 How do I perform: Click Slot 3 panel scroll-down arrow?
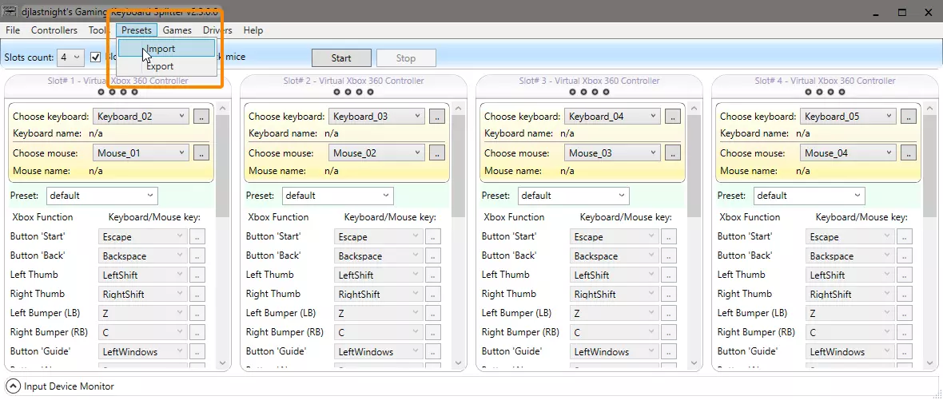coord(694,362)
